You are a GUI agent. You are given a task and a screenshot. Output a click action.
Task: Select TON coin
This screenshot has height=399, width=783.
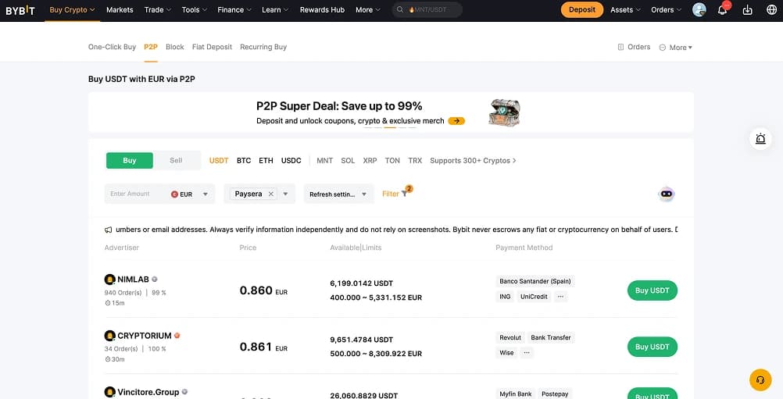pos(392,161)
